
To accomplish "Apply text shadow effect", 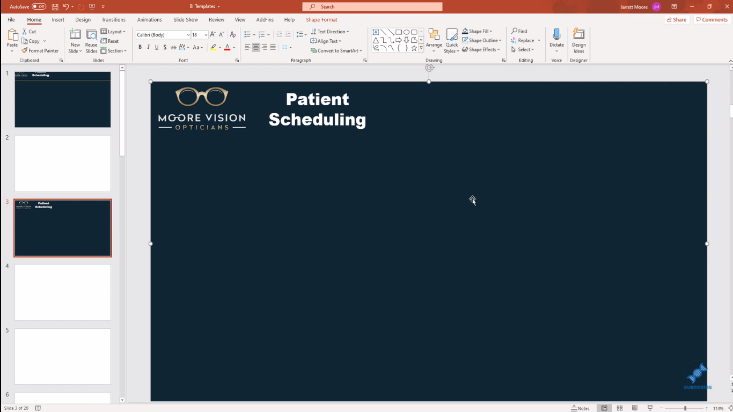I will tap(165, 47).
